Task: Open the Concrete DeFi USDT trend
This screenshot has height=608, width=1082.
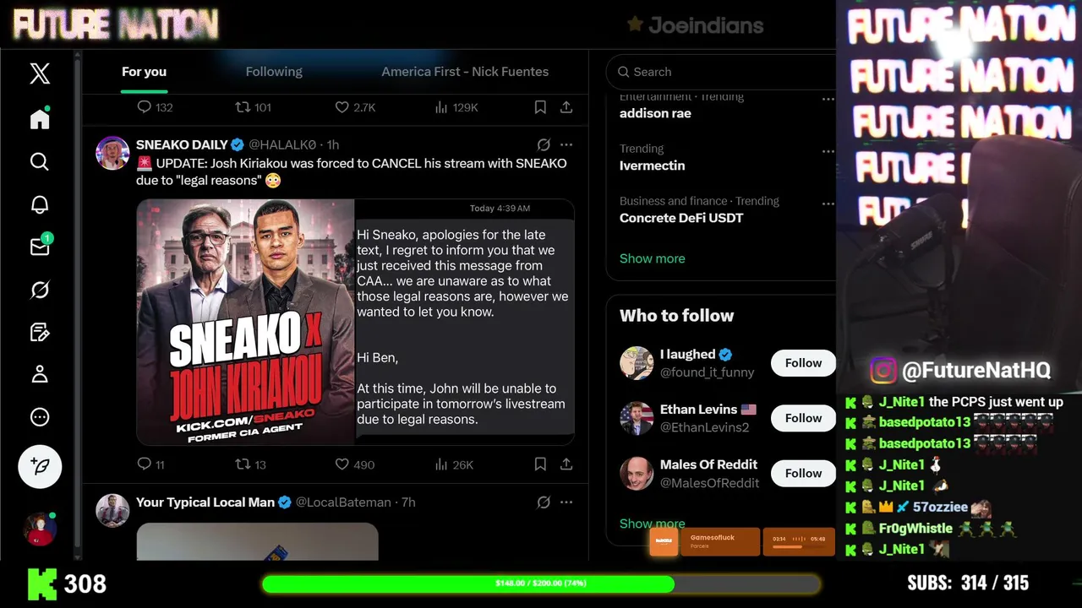Action: click(x=681, y=218)
